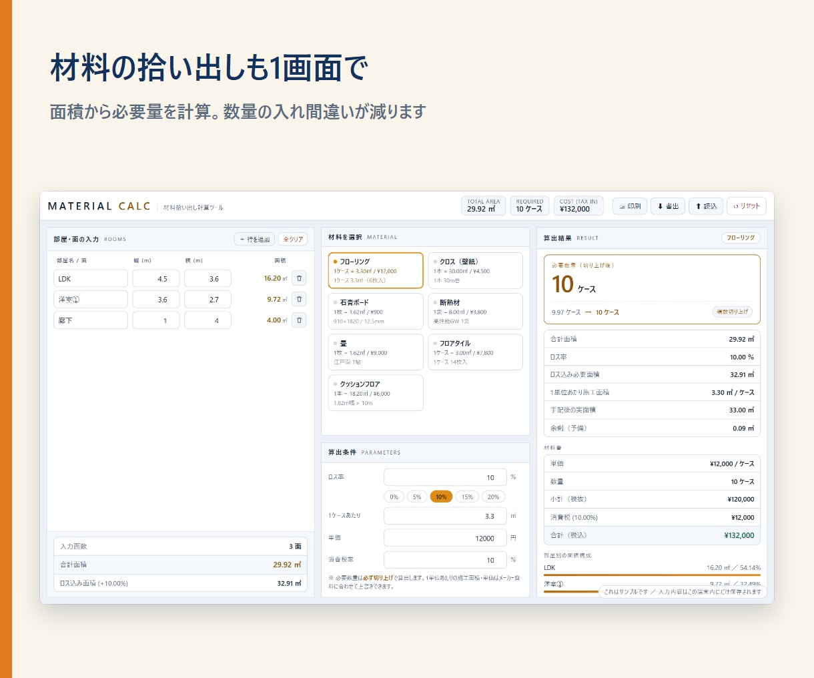The height and width of the screenshot is (678, 814).
Task: Click the 手配後の実面積 33.00 ㎡ row
Action: 652,410
